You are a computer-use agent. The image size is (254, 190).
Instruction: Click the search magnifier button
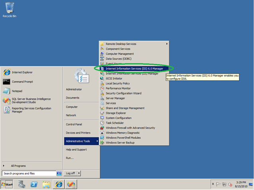pos(59,173)
